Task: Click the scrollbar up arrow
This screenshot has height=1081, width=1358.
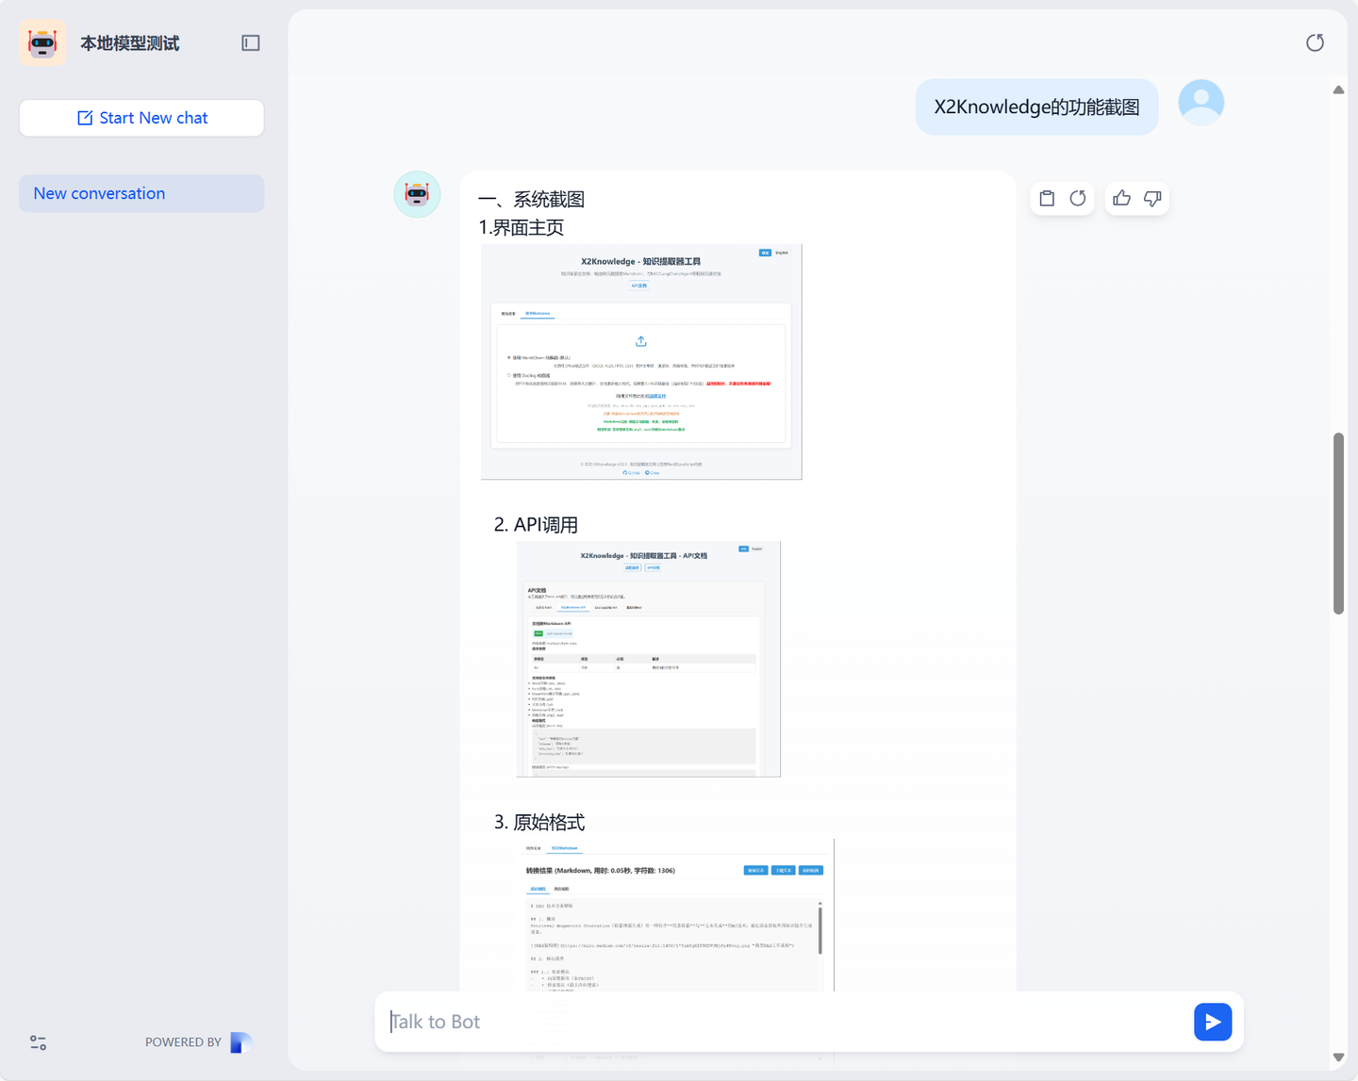Action: coord(1338,90)
